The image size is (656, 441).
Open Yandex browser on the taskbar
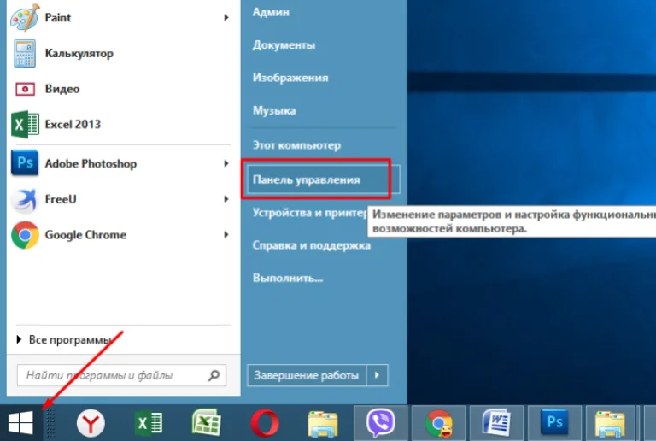[x=91, y=423]
